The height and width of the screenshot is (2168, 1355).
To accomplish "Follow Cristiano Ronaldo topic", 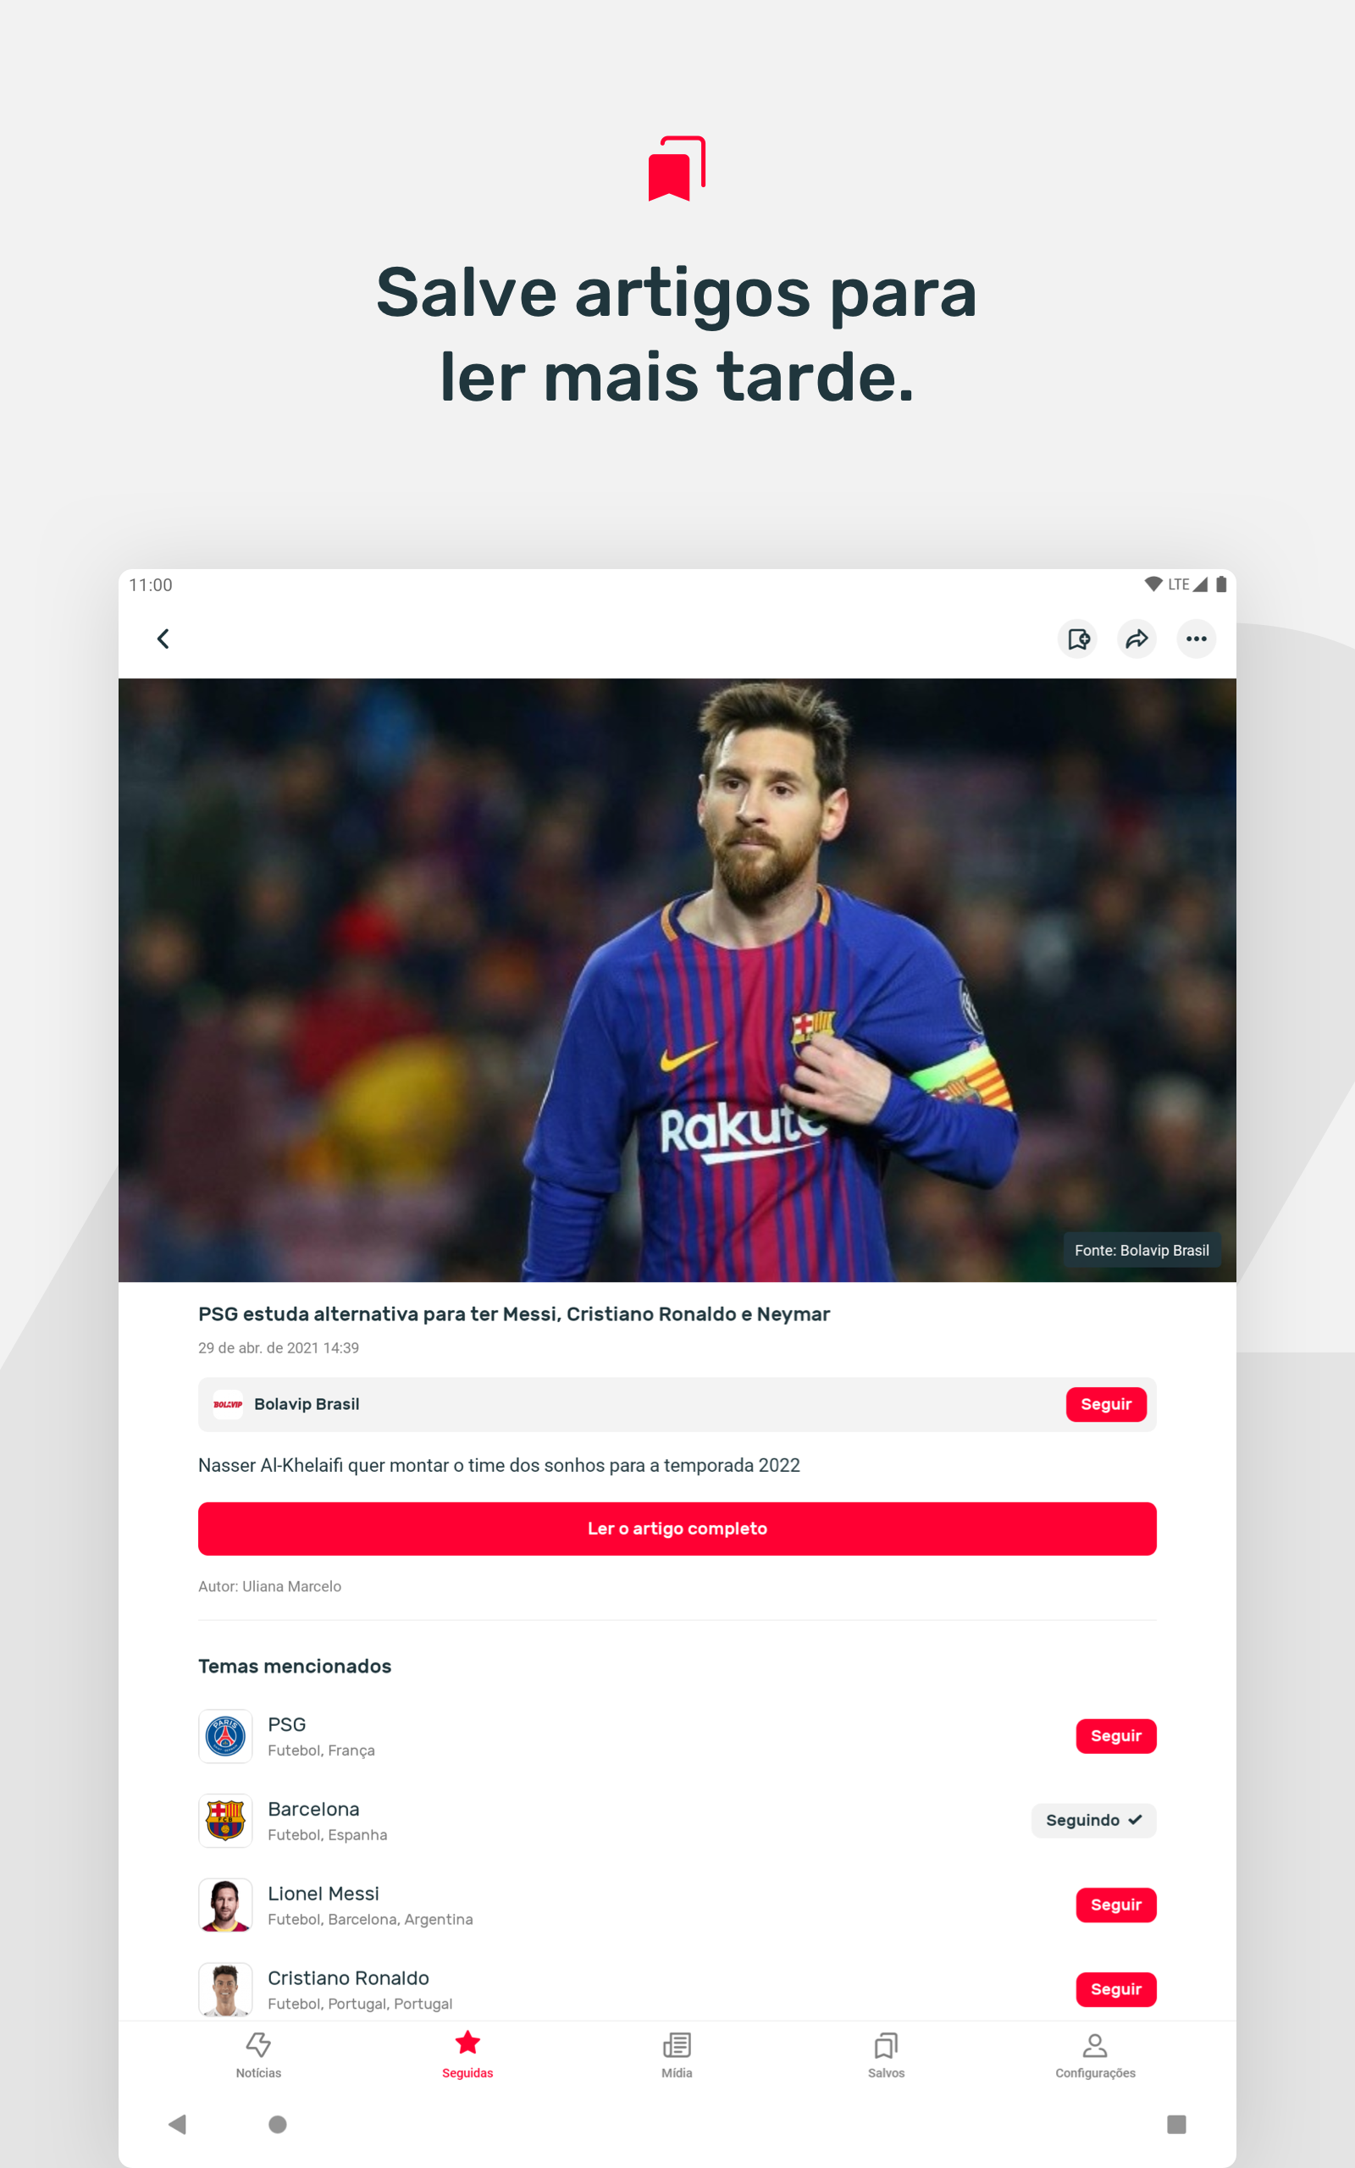I will click(1115, 1988).
